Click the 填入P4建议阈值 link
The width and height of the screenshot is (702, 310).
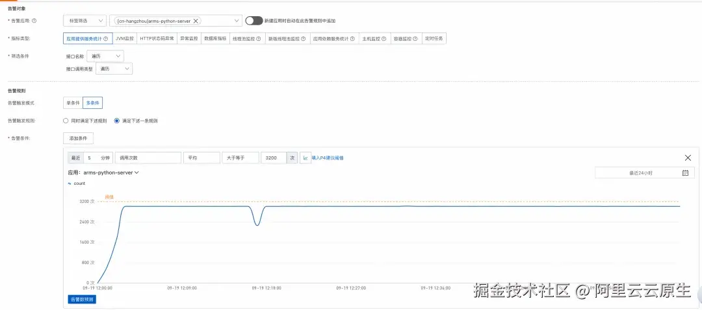328,158
